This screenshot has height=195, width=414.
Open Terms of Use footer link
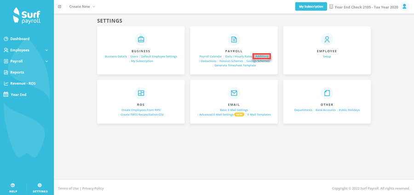pos(69,189)
